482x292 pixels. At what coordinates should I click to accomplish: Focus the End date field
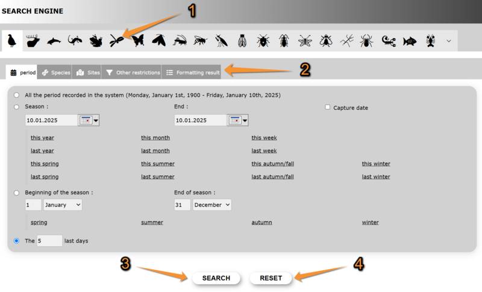tap(201, 120)
